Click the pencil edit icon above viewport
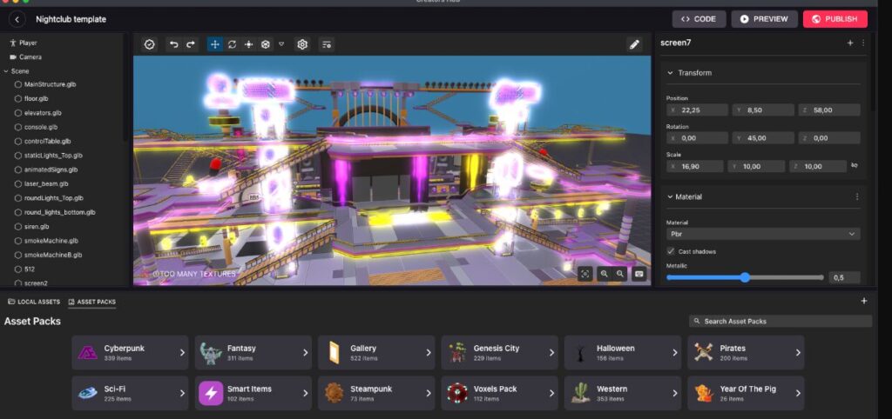892x419 pixels. pos(634,44)
